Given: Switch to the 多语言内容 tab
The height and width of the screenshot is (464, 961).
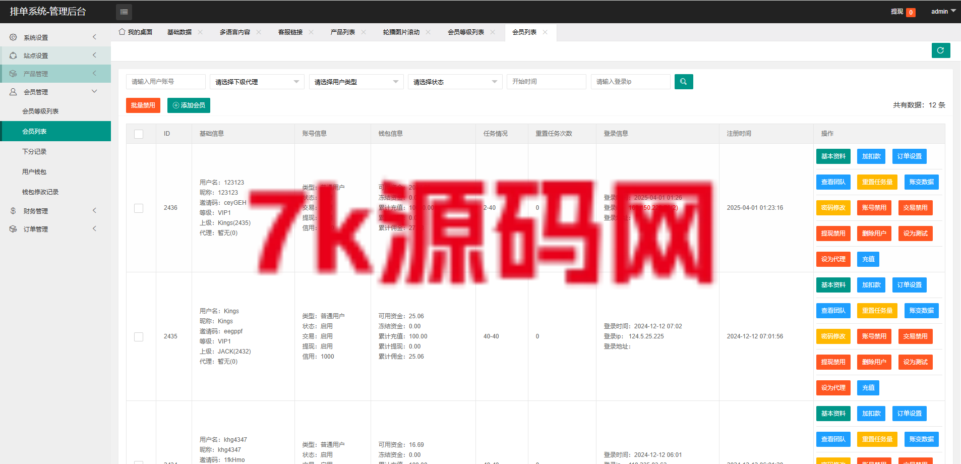Looking at the screenshot, I should [x=235, y=32].
